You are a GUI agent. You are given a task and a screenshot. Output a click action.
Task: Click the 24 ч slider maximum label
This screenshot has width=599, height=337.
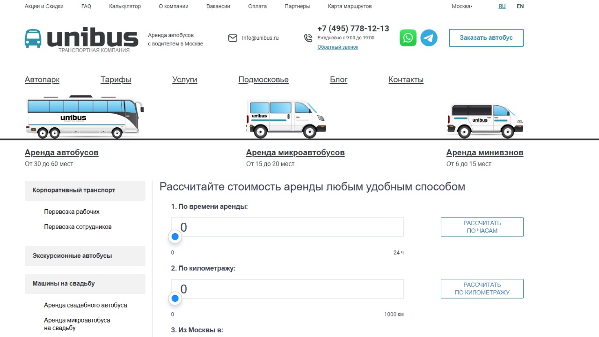pos(399,253)
